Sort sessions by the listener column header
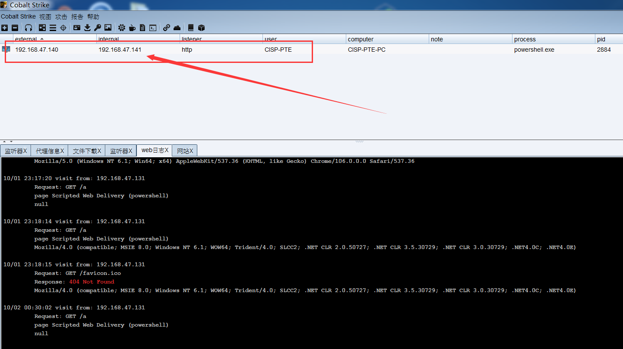 click(221, 39)
